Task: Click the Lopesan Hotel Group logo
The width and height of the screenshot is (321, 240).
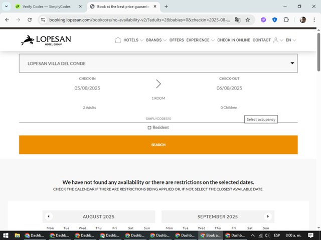Action: (46, 40)
